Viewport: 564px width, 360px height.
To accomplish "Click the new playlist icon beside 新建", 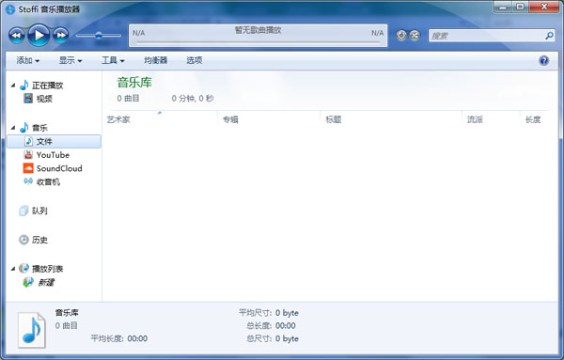I will click(28, 282).
